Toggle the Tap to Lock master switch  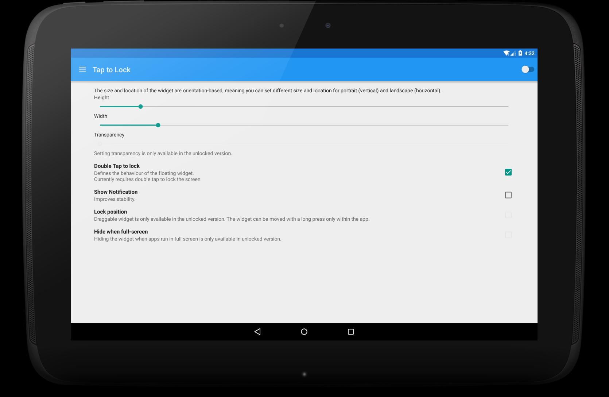pos(527,69)
